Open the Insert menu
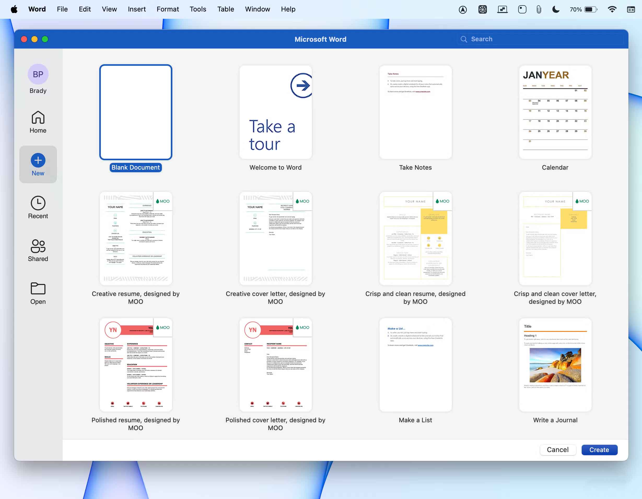This screenshot has width=642, height=499. [137, 9]
